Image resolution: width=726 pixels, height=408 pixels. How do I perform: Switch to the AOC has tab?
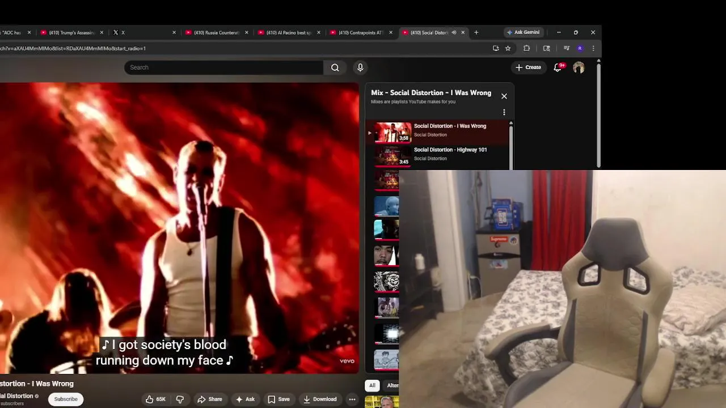coord(12,32)
